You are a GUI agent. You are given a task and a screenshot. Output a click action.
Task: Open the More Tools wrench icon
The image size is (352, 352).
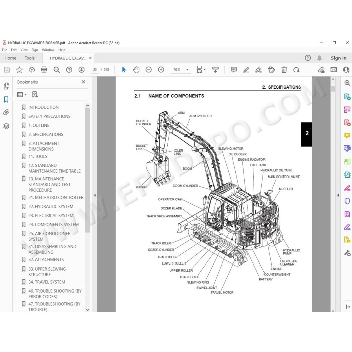pyautogui.click(x=347, y=253)
